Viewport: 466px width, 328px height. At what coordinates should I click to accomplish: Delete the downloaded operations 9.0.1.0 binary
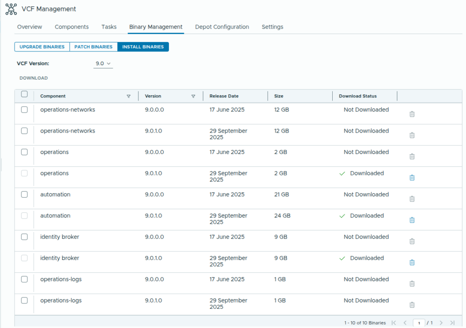(x=412, y=178)
